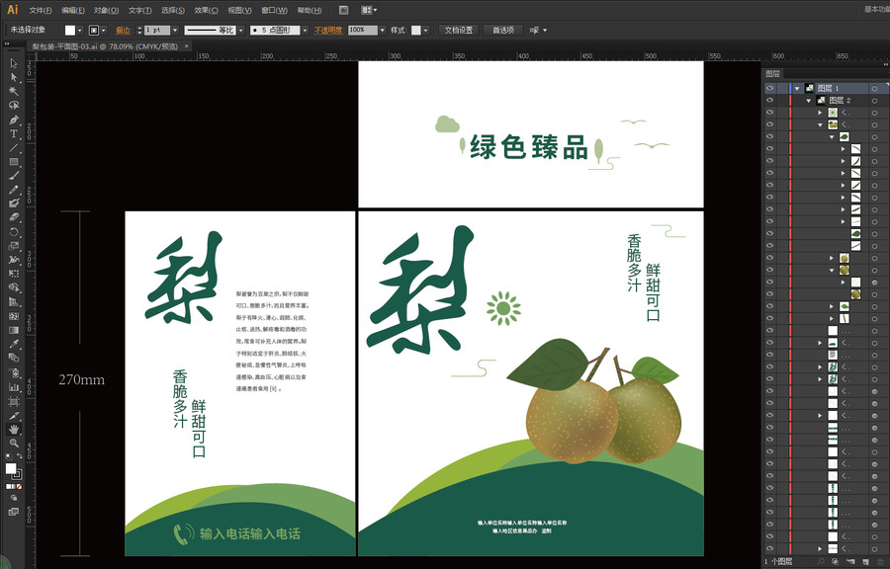This screenshot has height=569, width=890.
Task: Select the Lasso tool
Action: pos(14,106)
